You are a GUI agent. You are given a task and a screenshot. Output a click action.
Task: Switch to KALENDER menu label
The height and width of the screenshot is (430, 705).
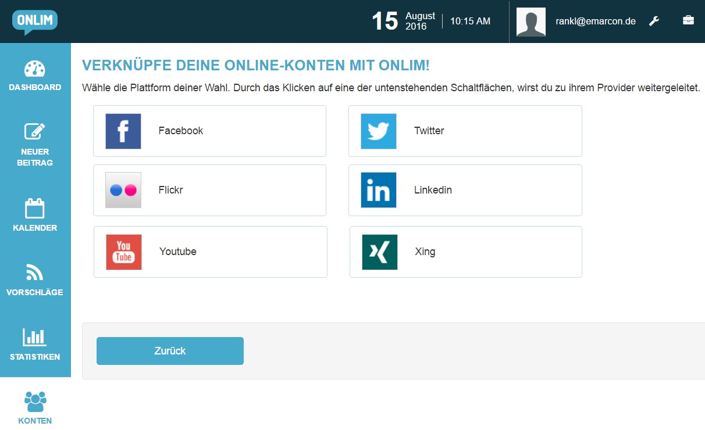pyautogui.click(x=35, y=228)
